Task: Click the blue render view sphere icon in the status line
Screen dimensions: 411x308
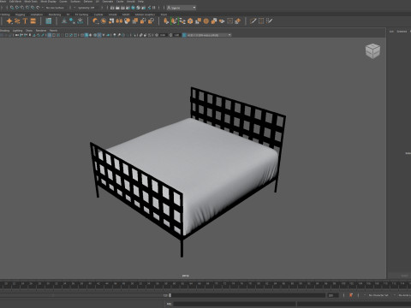Action: [133, 8]
